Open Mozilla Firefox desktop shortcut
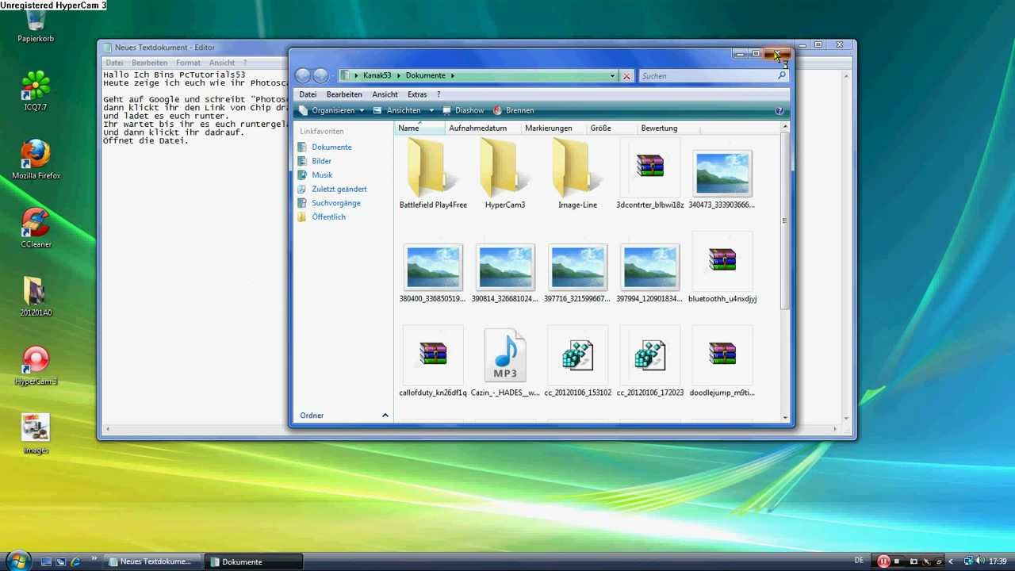1015x571 pixels. coord(36,158)
